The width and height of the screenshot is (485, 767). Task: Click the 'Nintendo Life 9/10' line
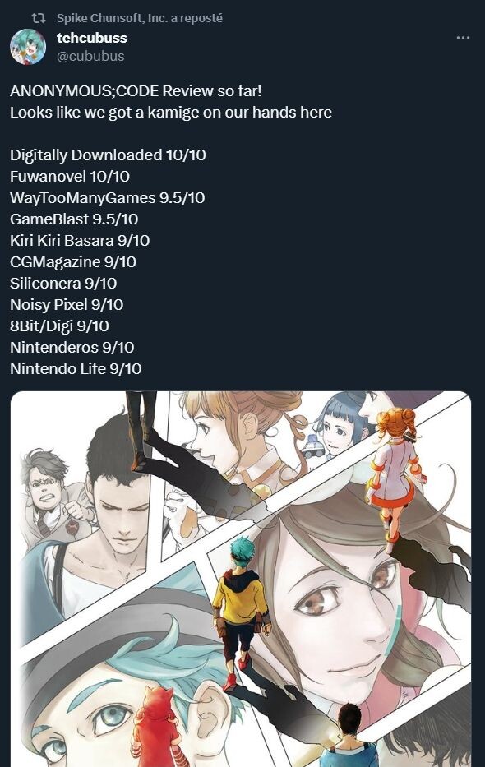click(76, 369)
